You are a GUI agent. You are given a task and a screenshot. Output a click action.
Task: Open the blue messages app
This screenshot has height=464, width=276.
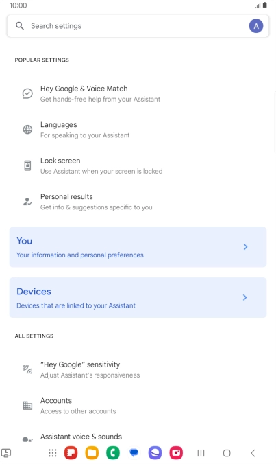(x=134, y=453)
